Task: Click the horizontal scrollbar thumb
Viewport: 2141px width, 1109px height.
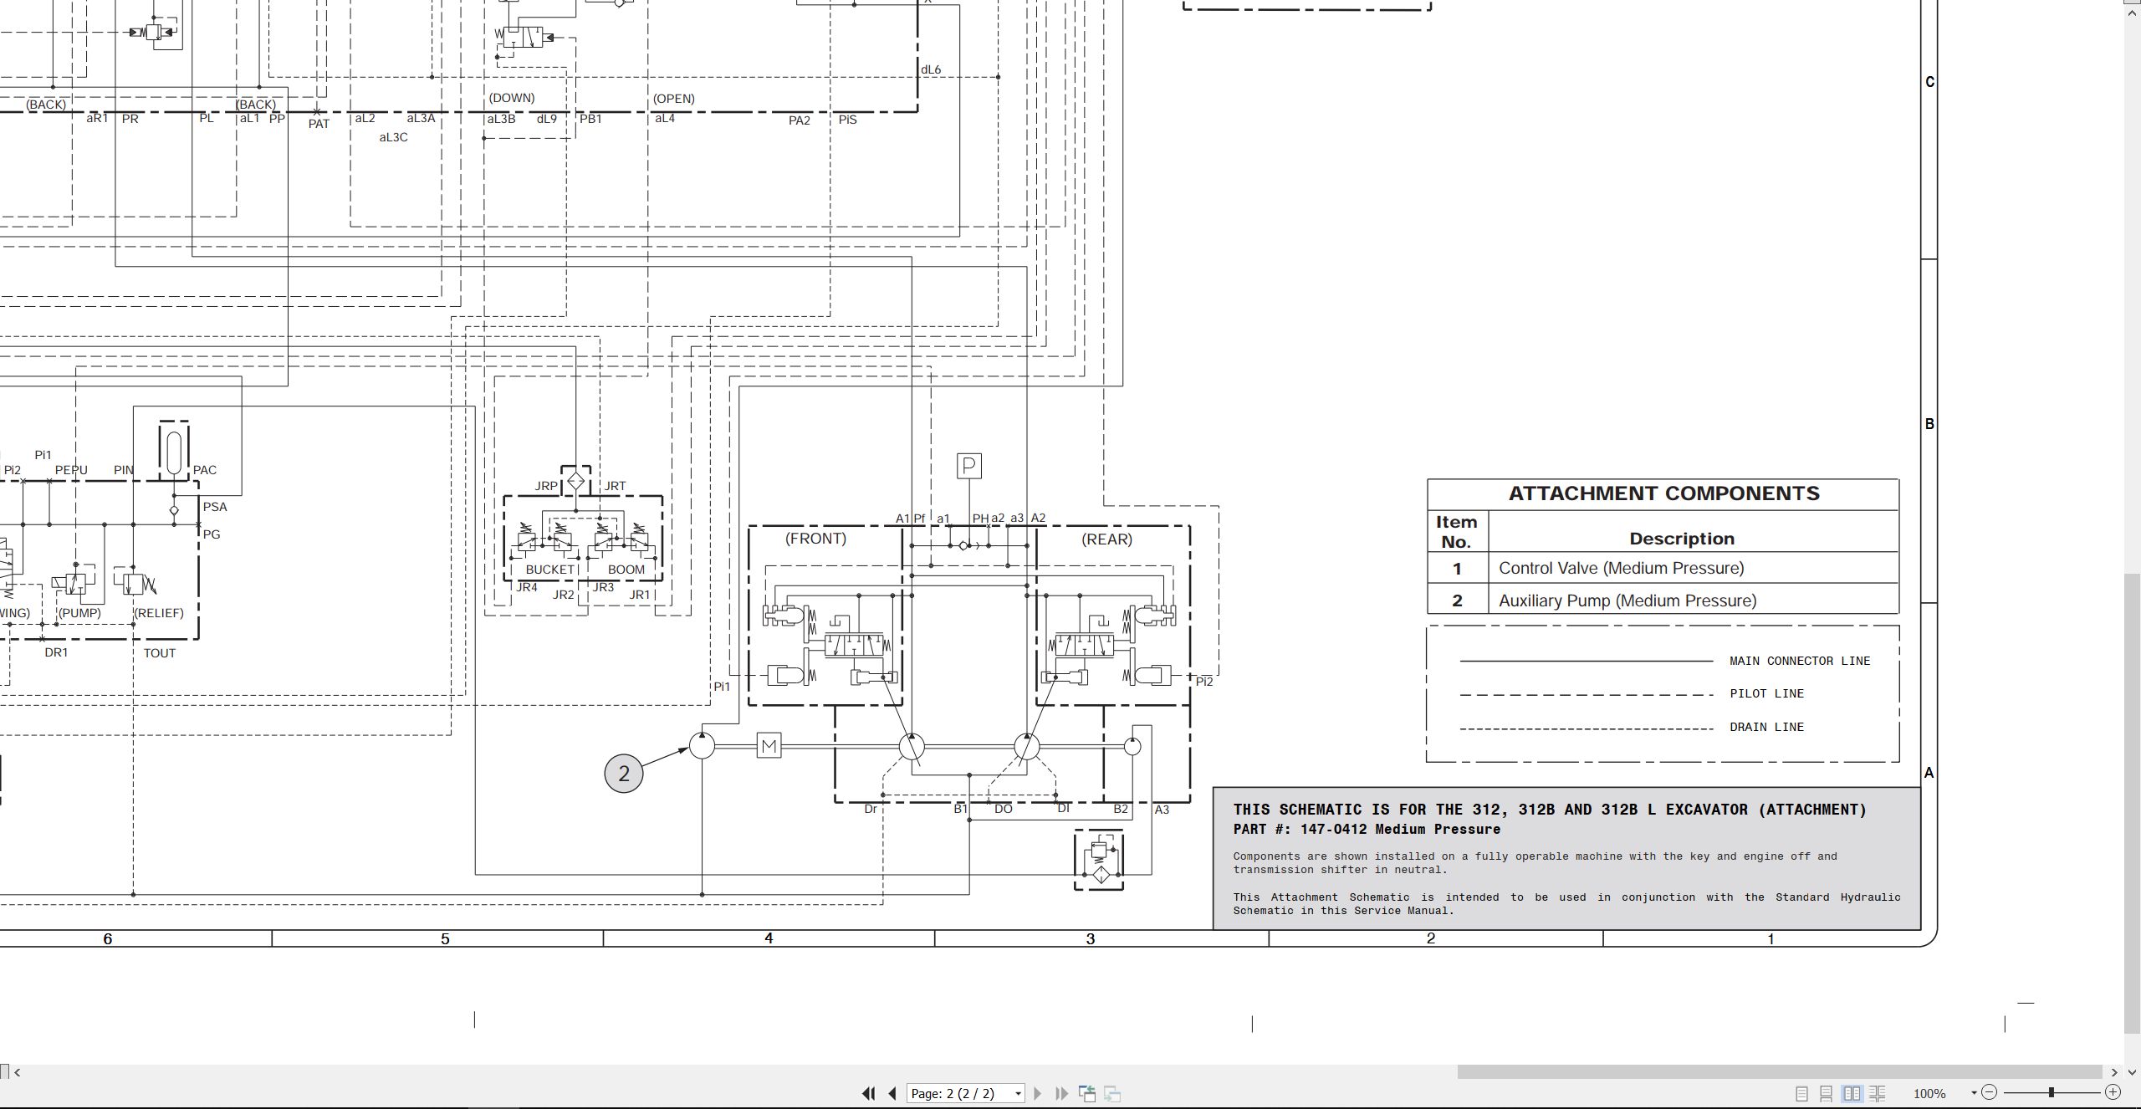Action: 1780,1072
